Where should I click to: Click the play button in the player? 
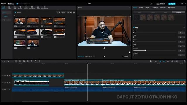[104, 57]
